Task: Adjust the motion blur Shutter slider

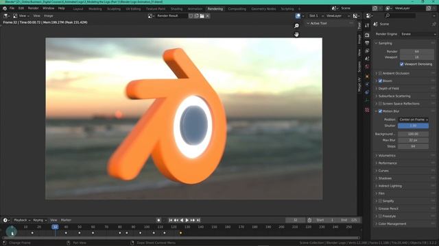Action: [413, 126]
